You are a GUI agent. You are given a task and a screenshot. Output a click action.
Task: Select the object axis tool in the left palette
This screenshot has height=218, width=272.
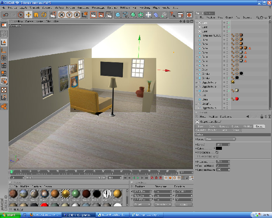pyautogui.click(x=4, y=51)
